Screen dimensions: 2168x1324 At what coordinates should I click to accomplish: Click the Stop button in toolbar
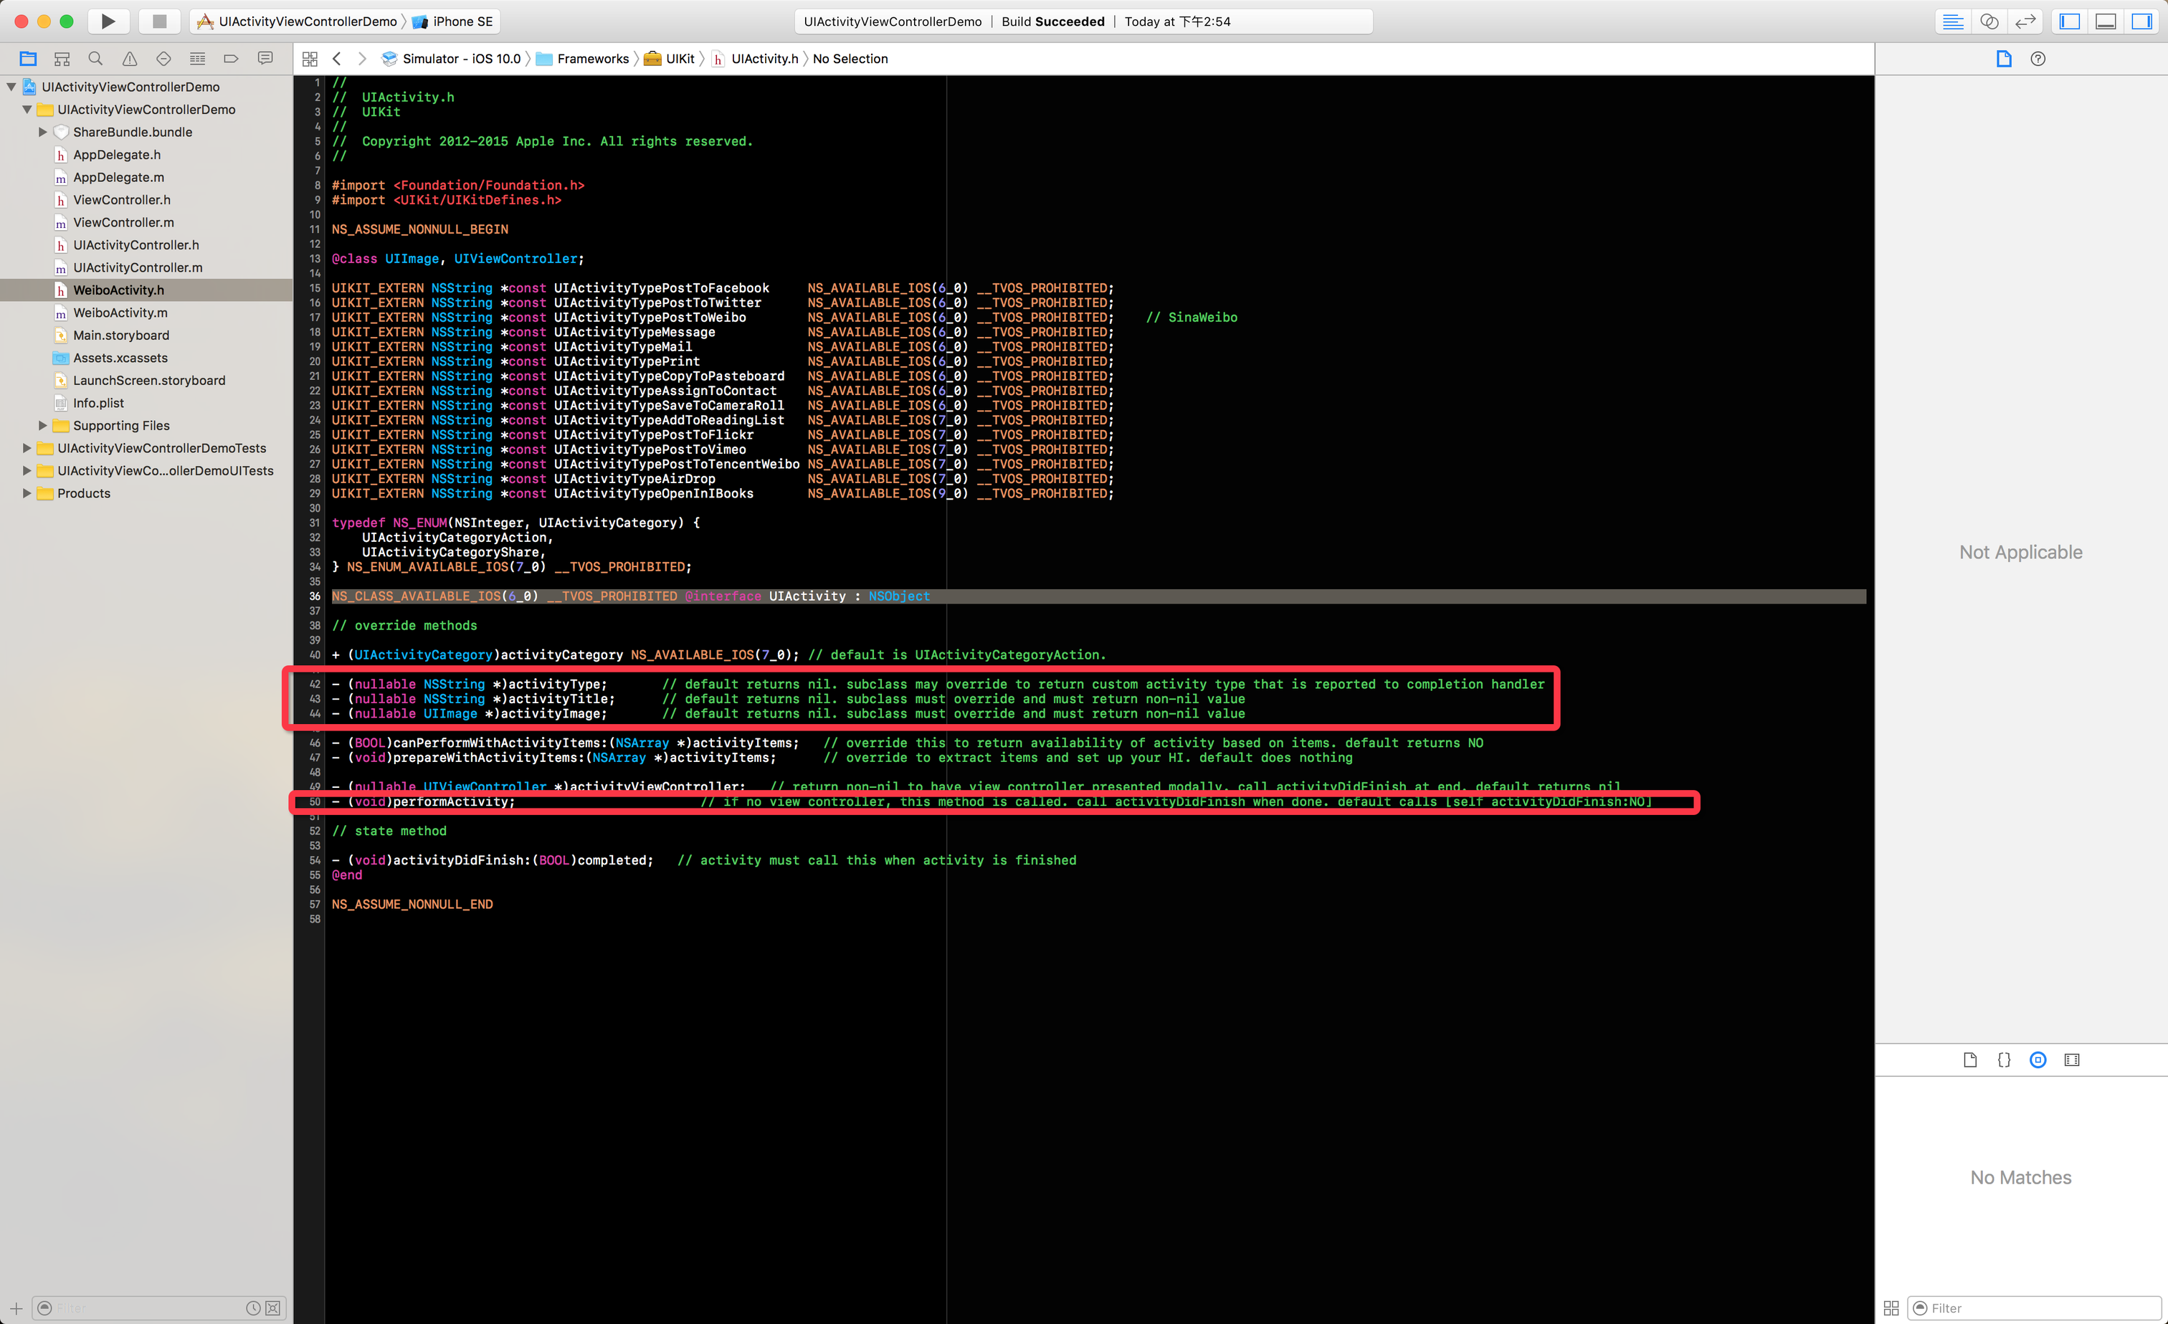[159, 21]
